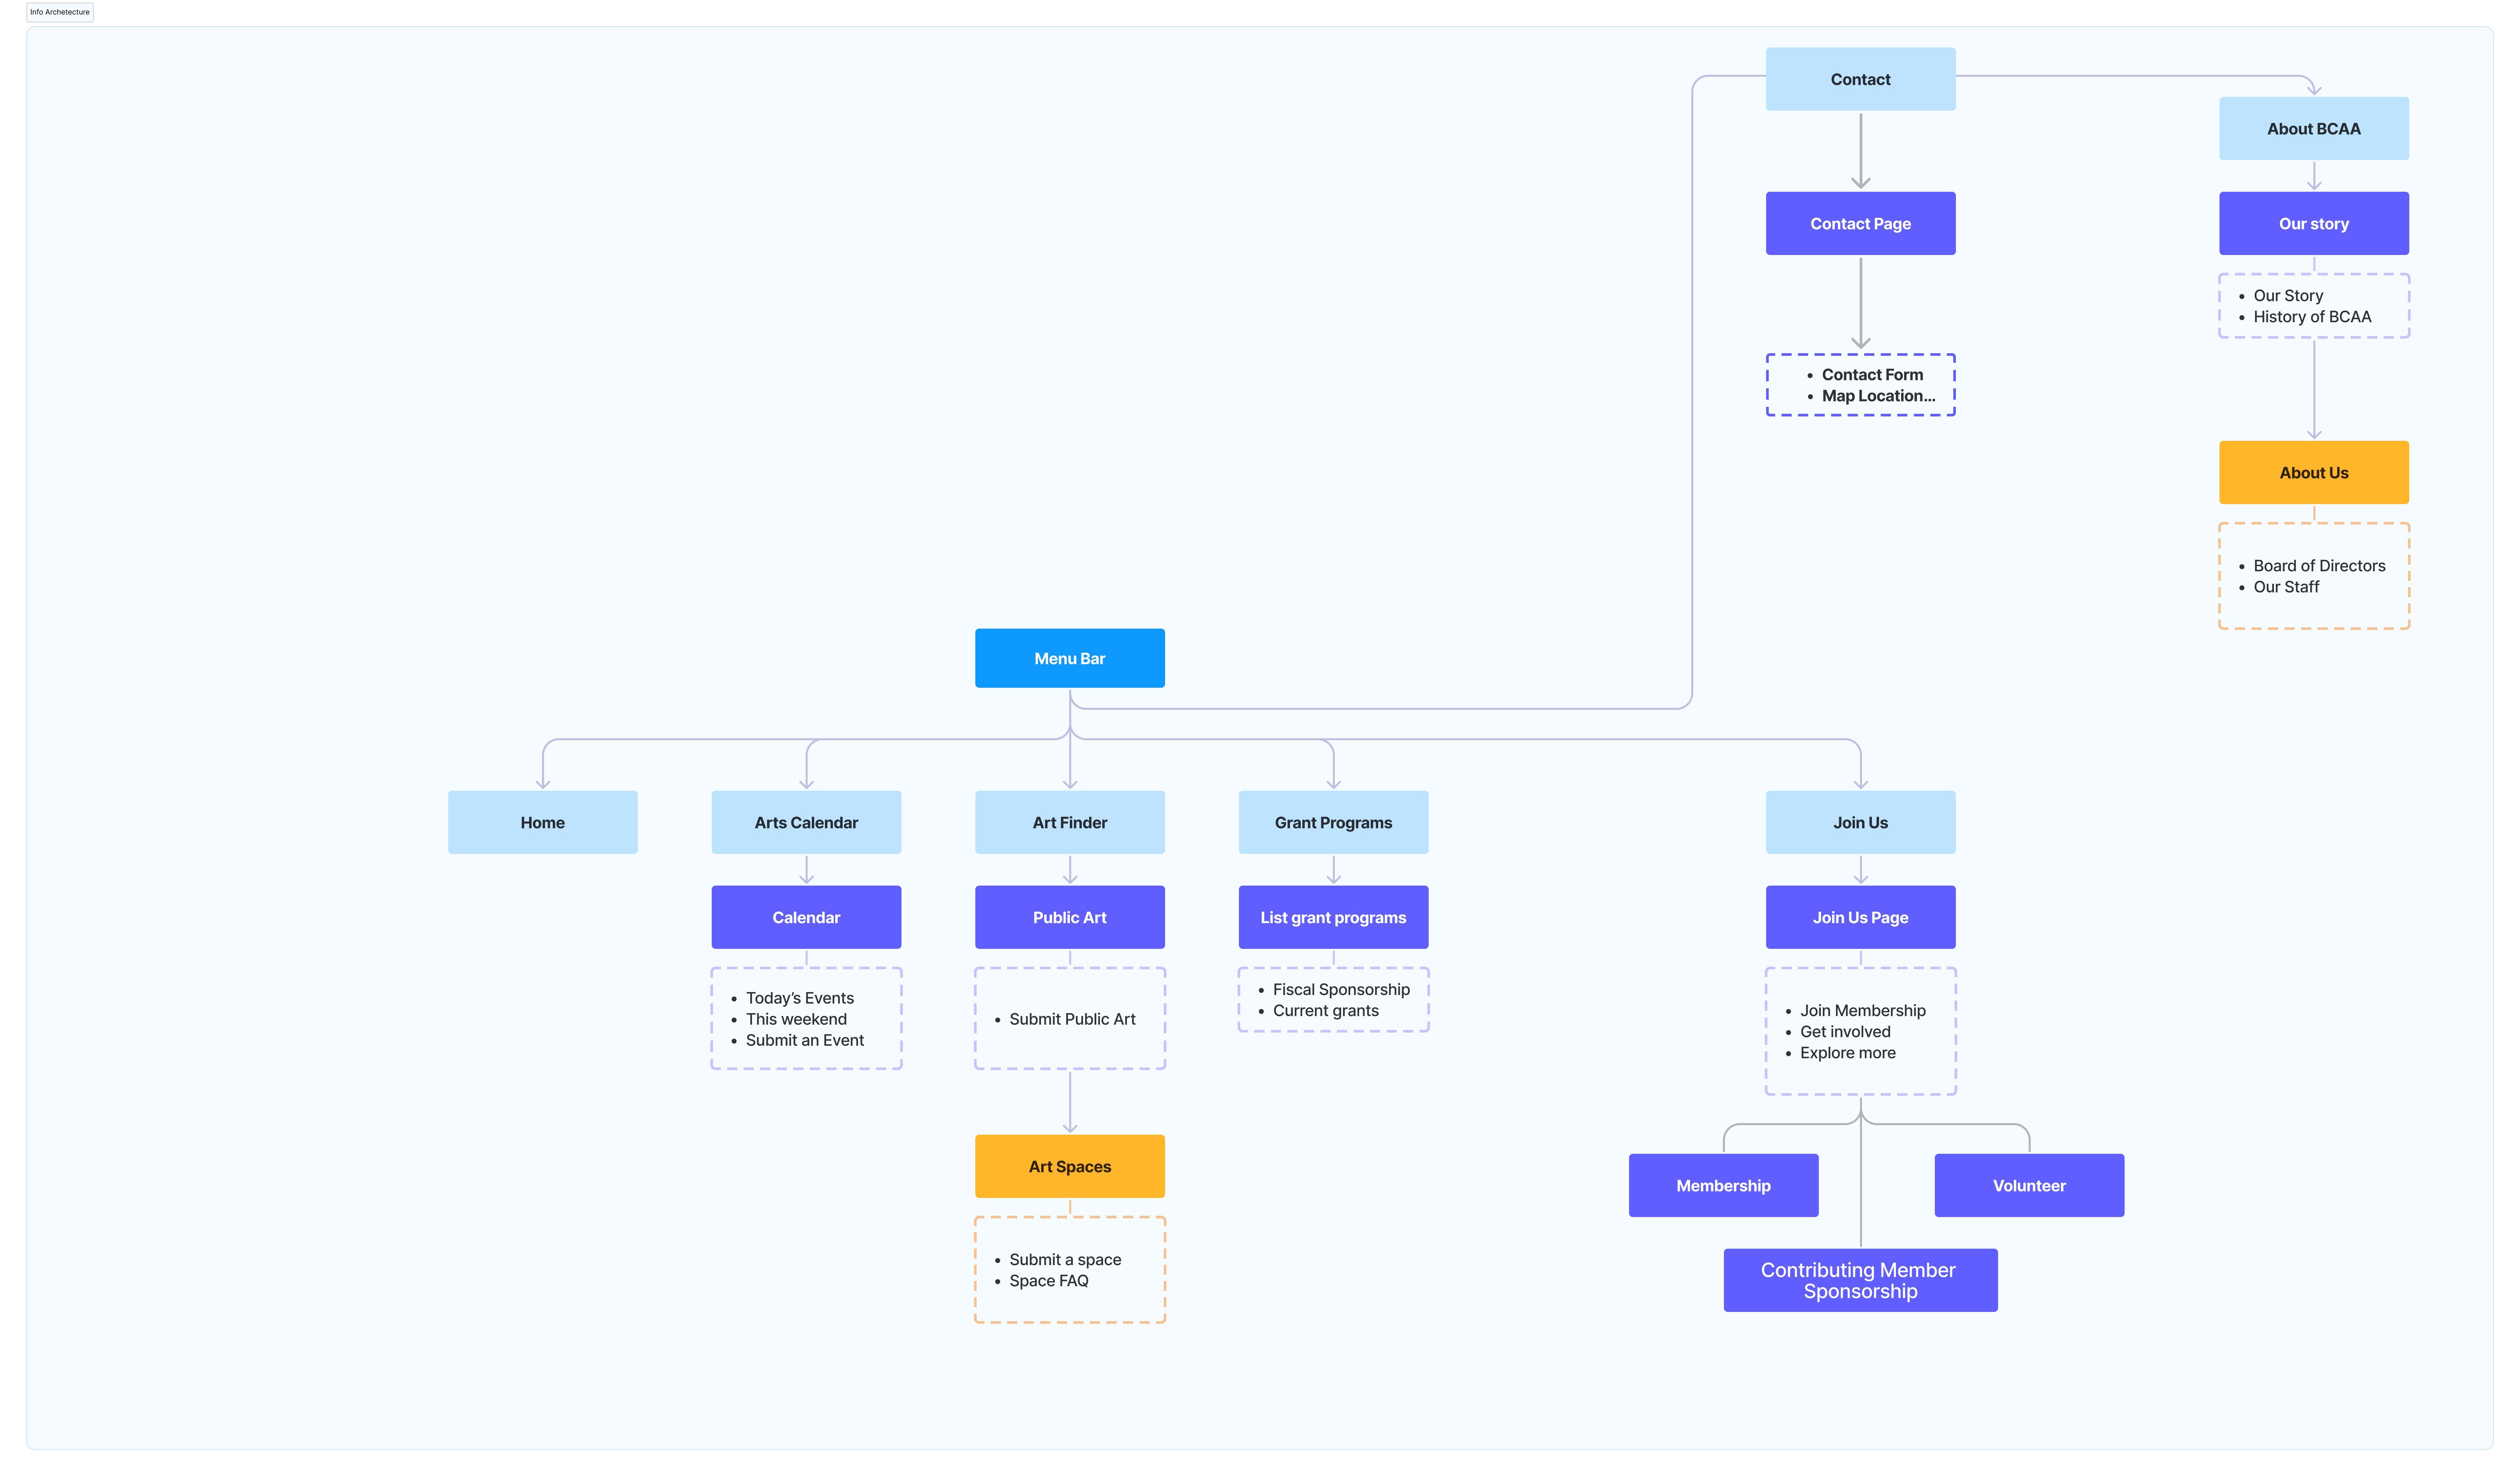Click the Info Archetecture frame label
Viewport: 2520px width, 1476px height.
(x=60, y=12)
